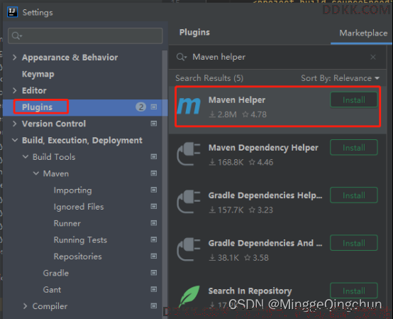393x319 pixels.
Task: Install the Search In Repository plugin
Action: [x=354, y=291]
